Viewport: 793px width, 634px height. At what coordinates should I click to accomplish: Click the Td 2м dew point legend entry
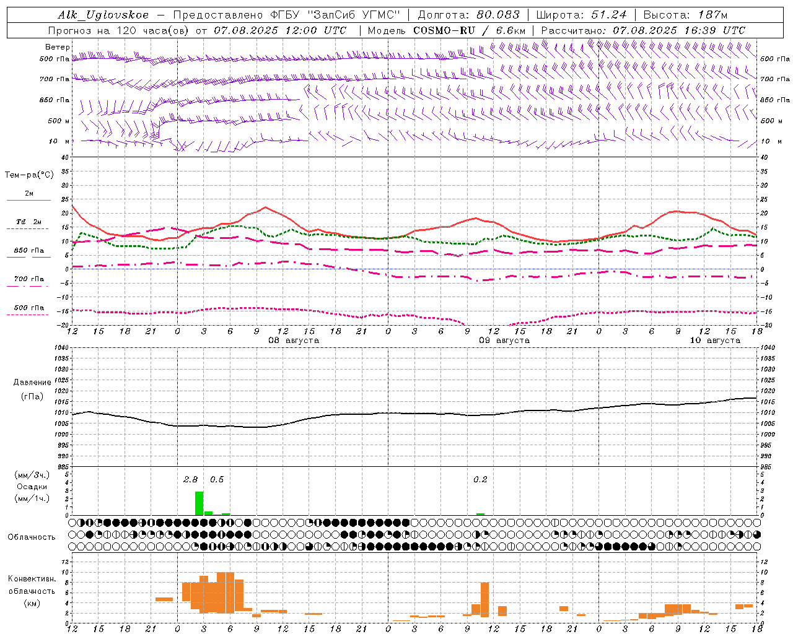pos(29,222)
